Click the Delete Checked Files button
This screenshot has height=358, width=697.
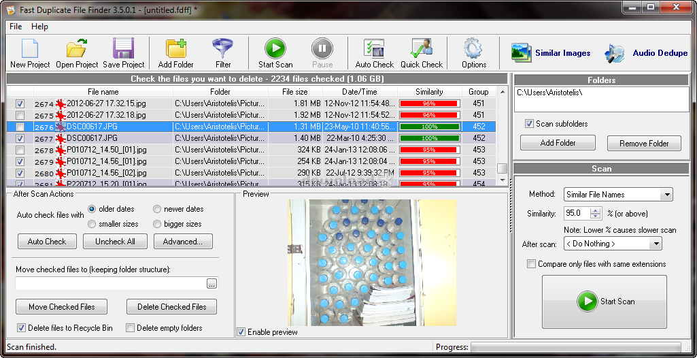coord(171,307)
